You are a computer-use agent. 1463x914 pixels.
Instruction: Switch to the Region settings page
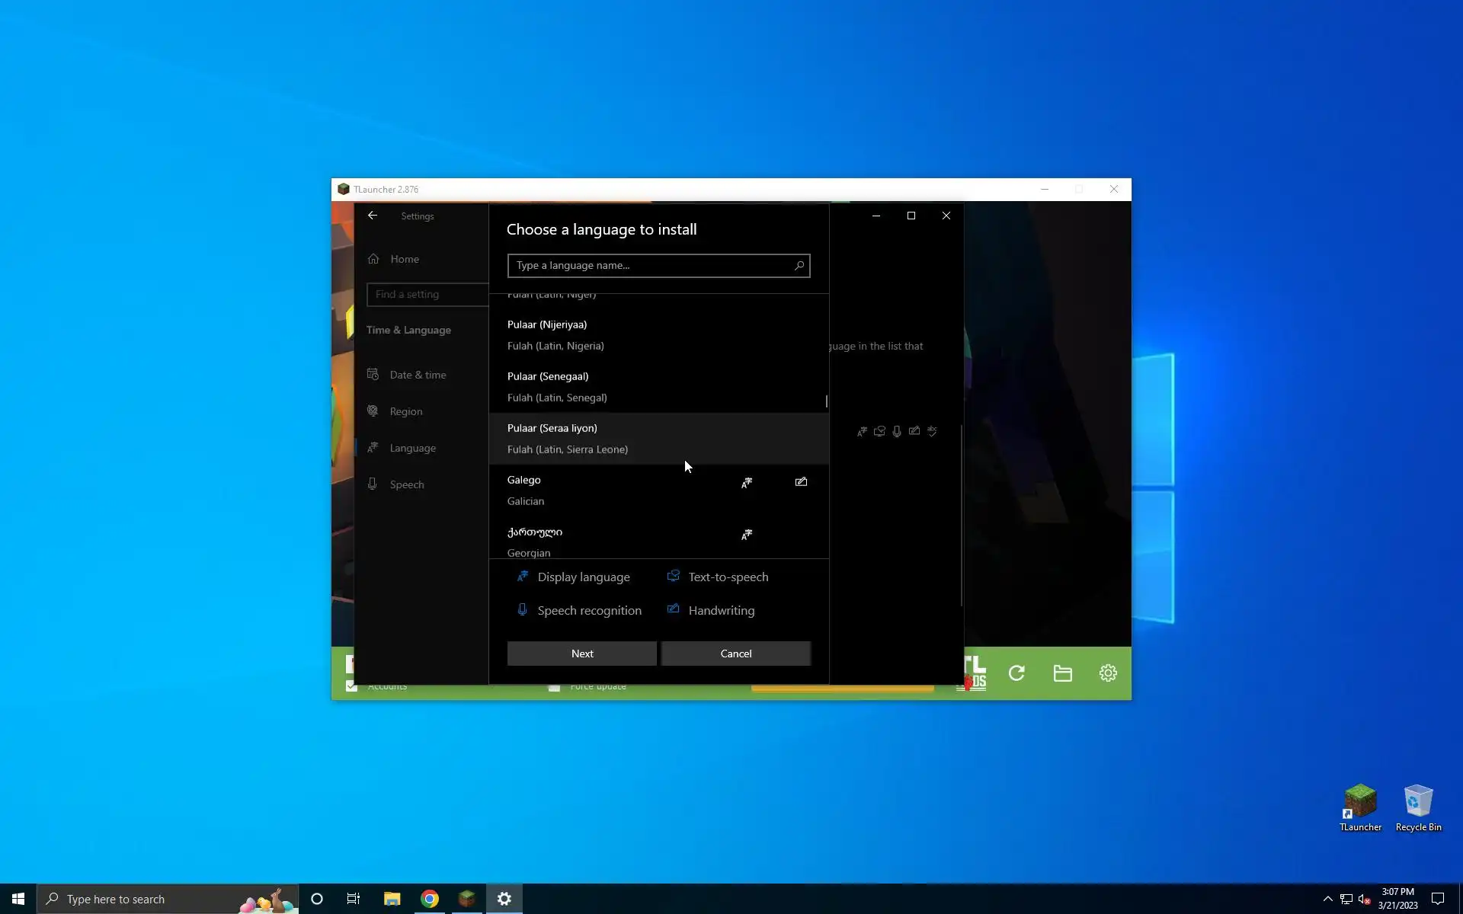tap(405, 411)
